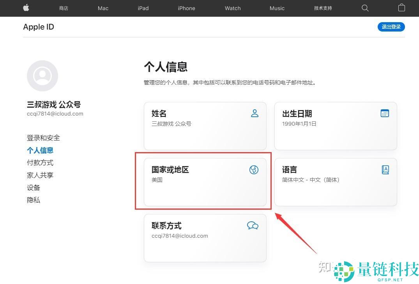
Task: Open the search icon in the top navigation
Action: tap(365, 8)
